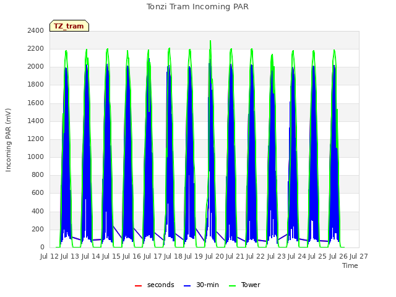This screenshot has width=396, height=297.
Task: Click the y-axis value 200
Action: coord(38,229)
